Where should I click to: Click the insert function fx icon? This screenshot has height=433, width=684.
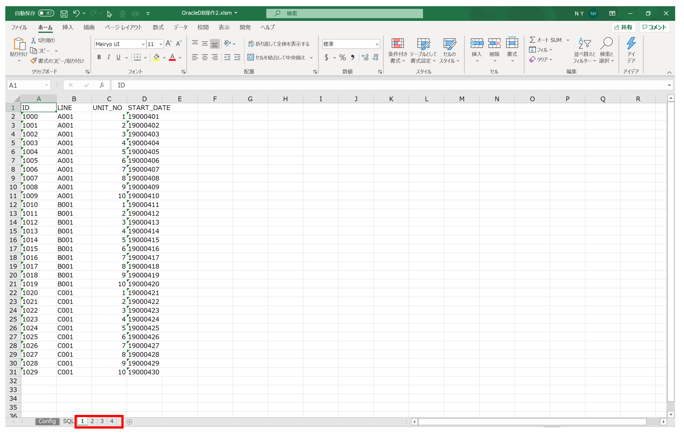[102, 85]
